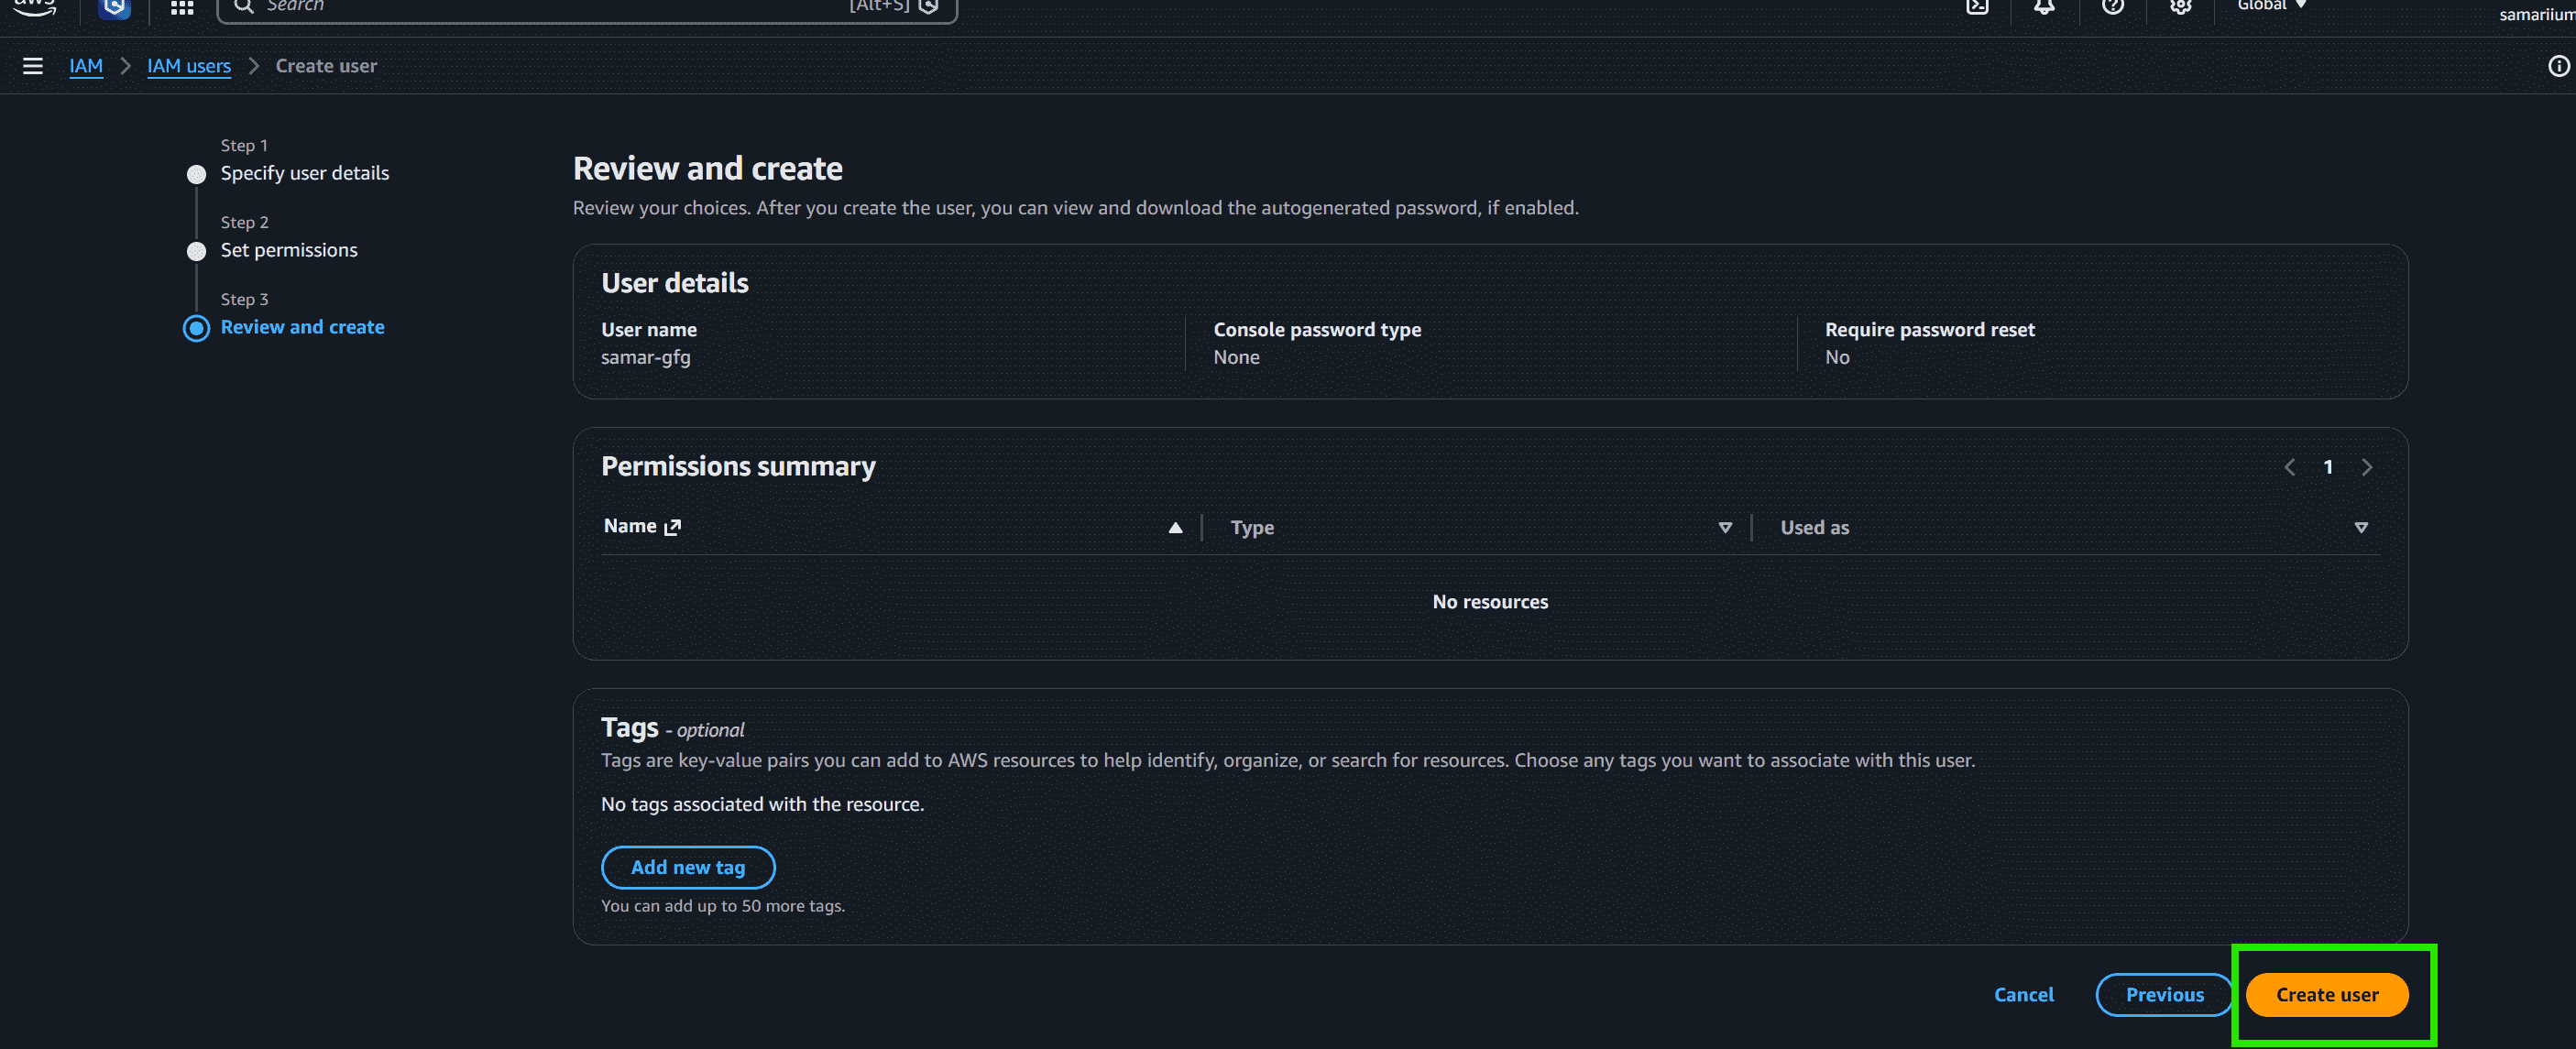The height and width of the screenshot is (1049, 2576).
Task: Click the external link icon beside Name
Action: (x=673, y=527)
